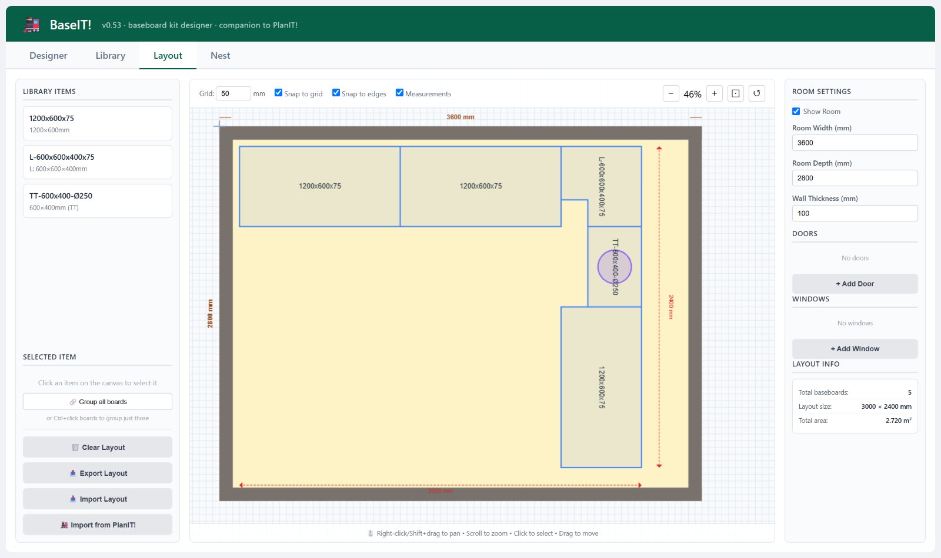
Task: Select the L-600x600x400x75 library item
Action: point(98,162)
